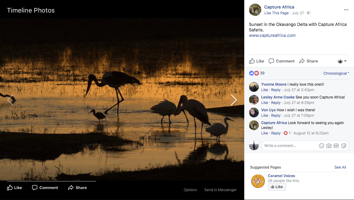Like the photo from the bottom bar

[15, 187]
